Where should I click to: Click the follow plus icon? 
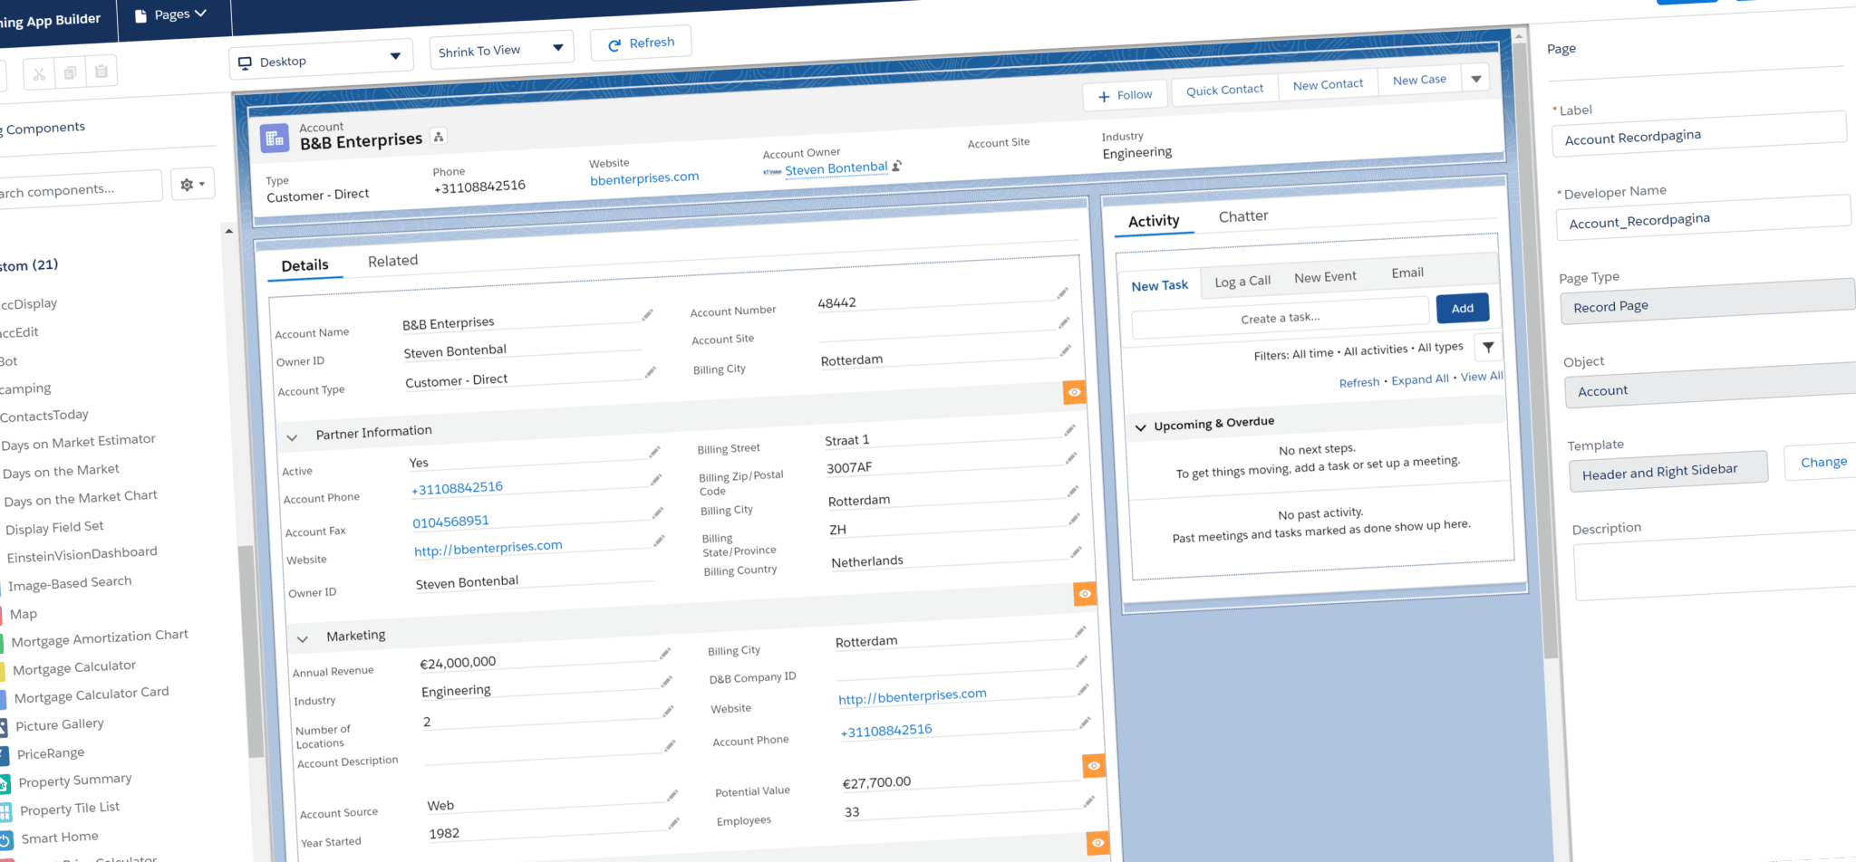[x=1104, y=97]
